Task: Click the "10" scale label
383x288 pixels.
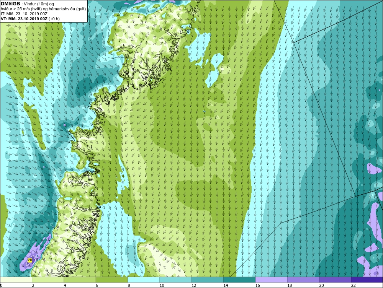Action: [x=162, y=285]
